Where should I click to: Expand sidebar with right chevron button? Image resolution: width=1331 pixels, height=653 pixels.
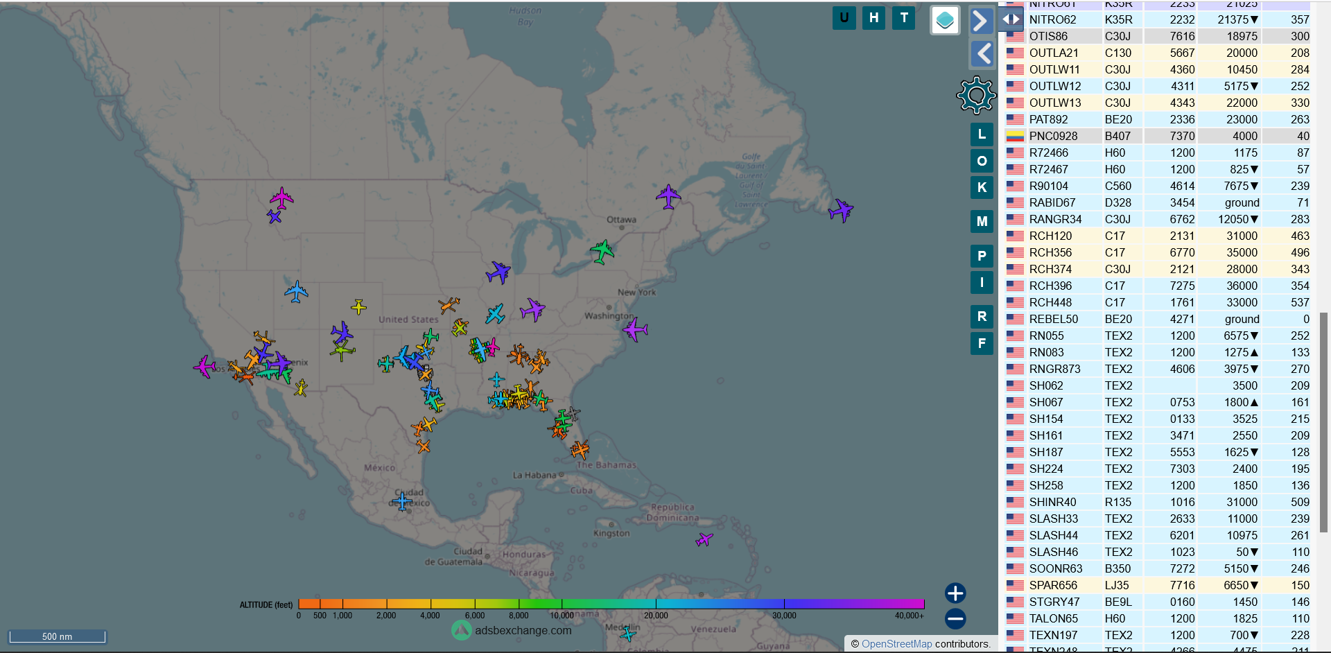981,21
